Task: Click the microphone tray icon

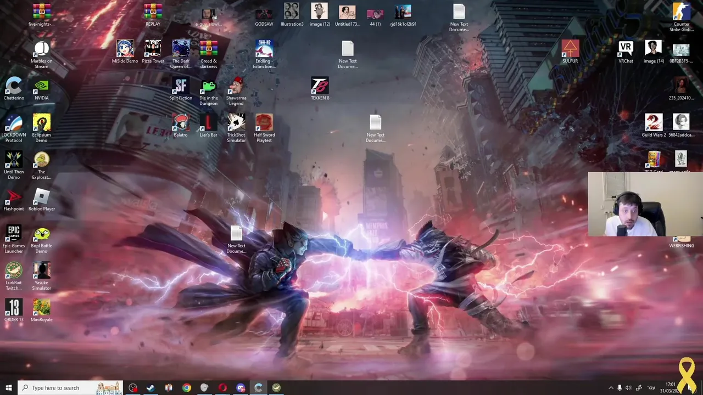Action: (x=620, y=388)
